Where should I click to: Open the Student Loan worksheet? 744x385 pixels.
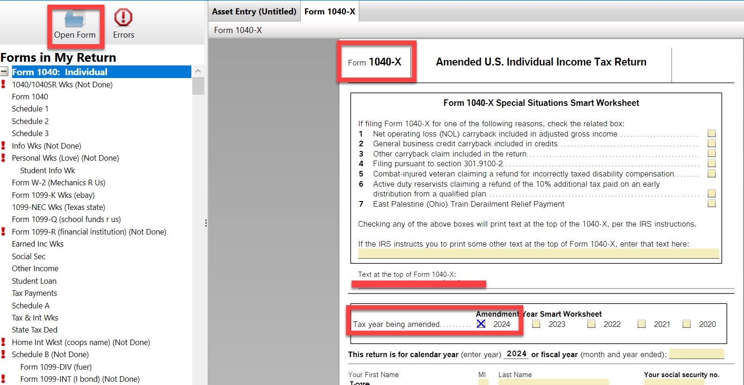pyautogui.click(x=34, y=281)
